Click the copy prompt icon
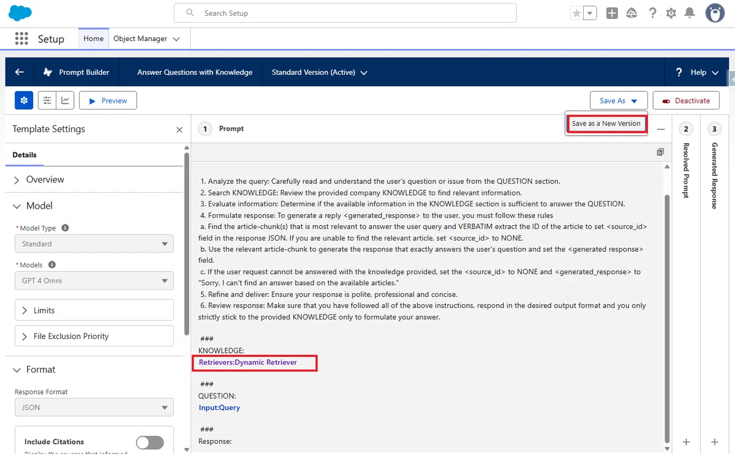 [660, 152]
